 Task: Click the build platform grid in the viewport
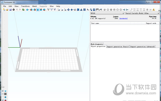(49, 59)
